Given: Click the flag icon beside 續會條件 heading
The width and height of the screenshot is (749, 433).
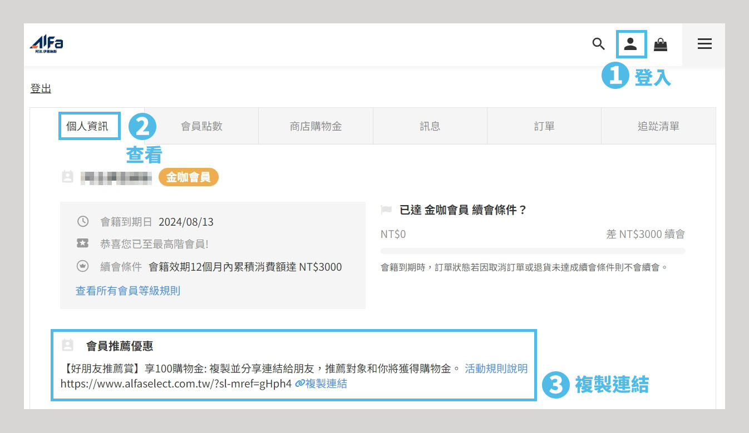Looking at the screenshot, I should [386, 210].
